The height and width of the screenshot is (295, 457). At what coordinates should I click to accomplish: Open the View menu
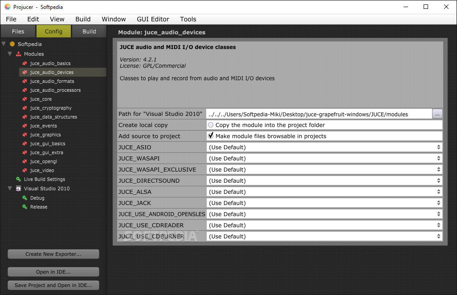click(x=57, y=19)
